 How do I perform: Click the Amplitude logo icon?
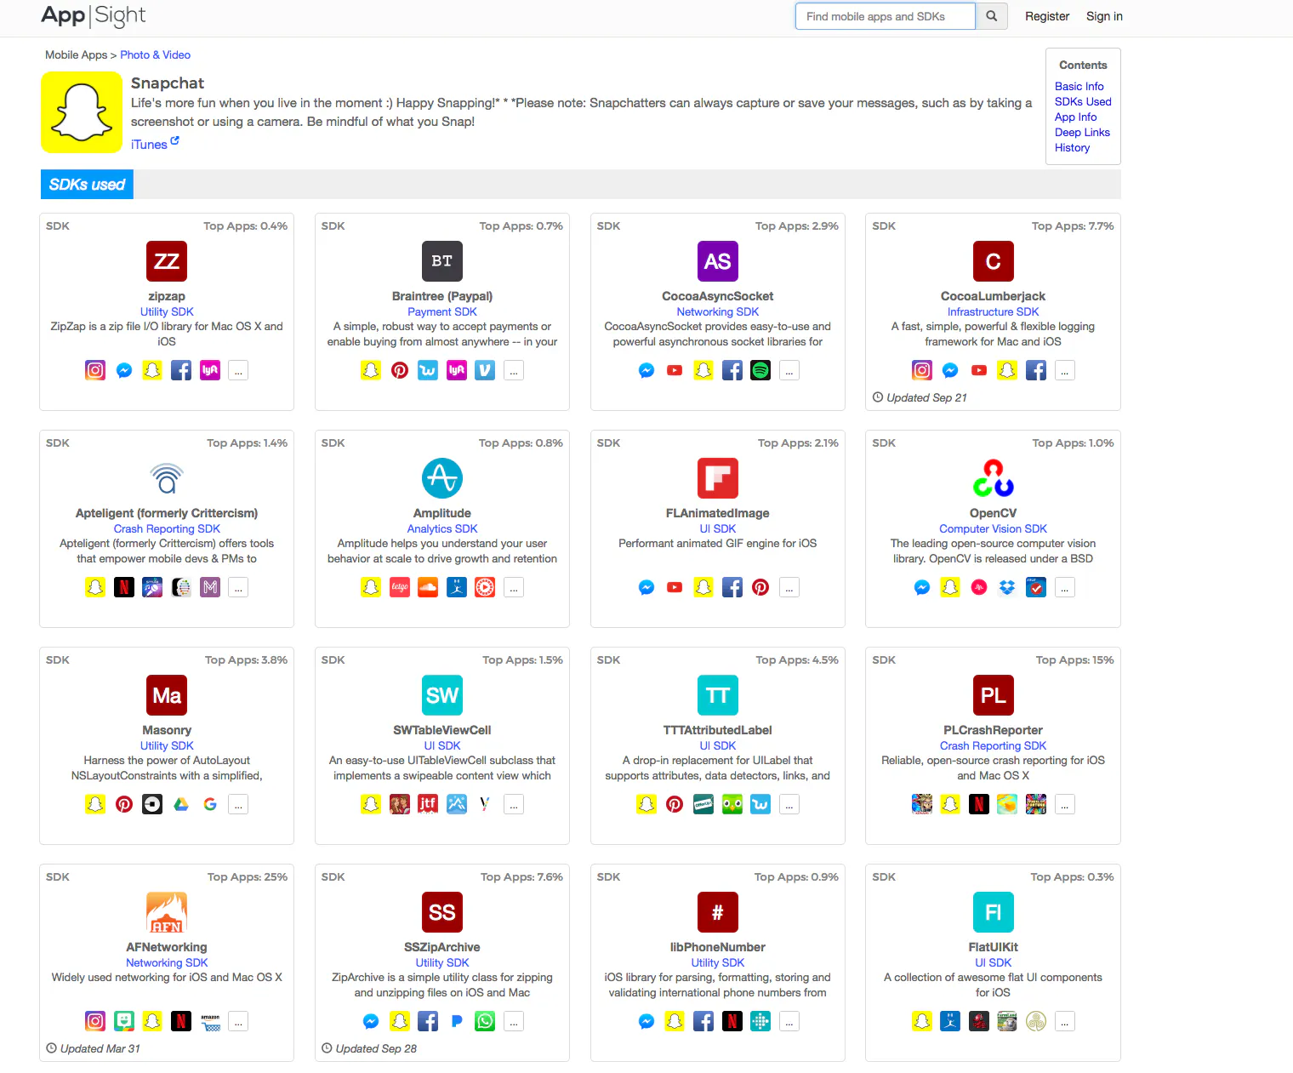(x=442, y=478)
